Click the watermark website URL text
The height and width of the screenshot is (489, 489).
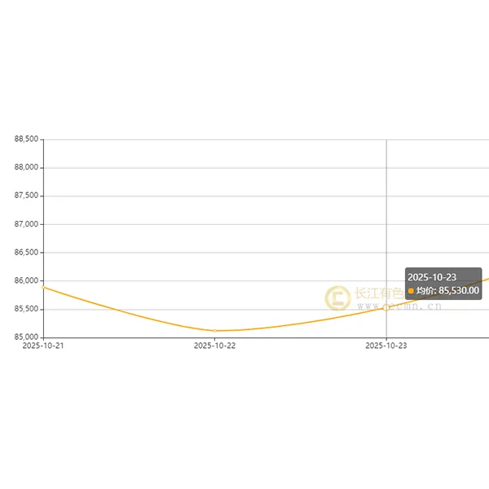(x=399, y=307)
